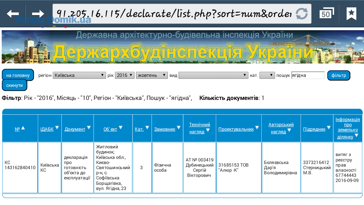
Task: Sort by the Документ column link
Action: click(75, 129)
